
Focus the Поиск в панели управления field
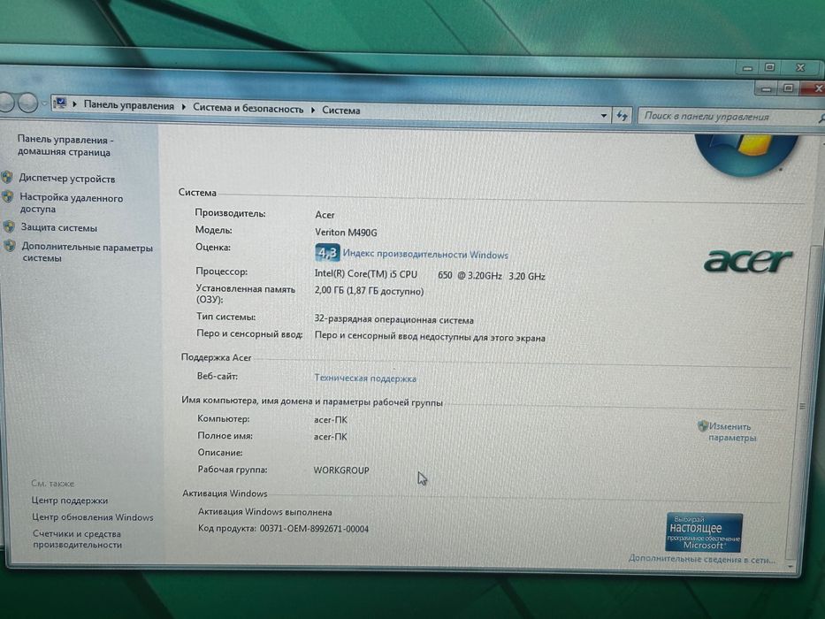729,117
